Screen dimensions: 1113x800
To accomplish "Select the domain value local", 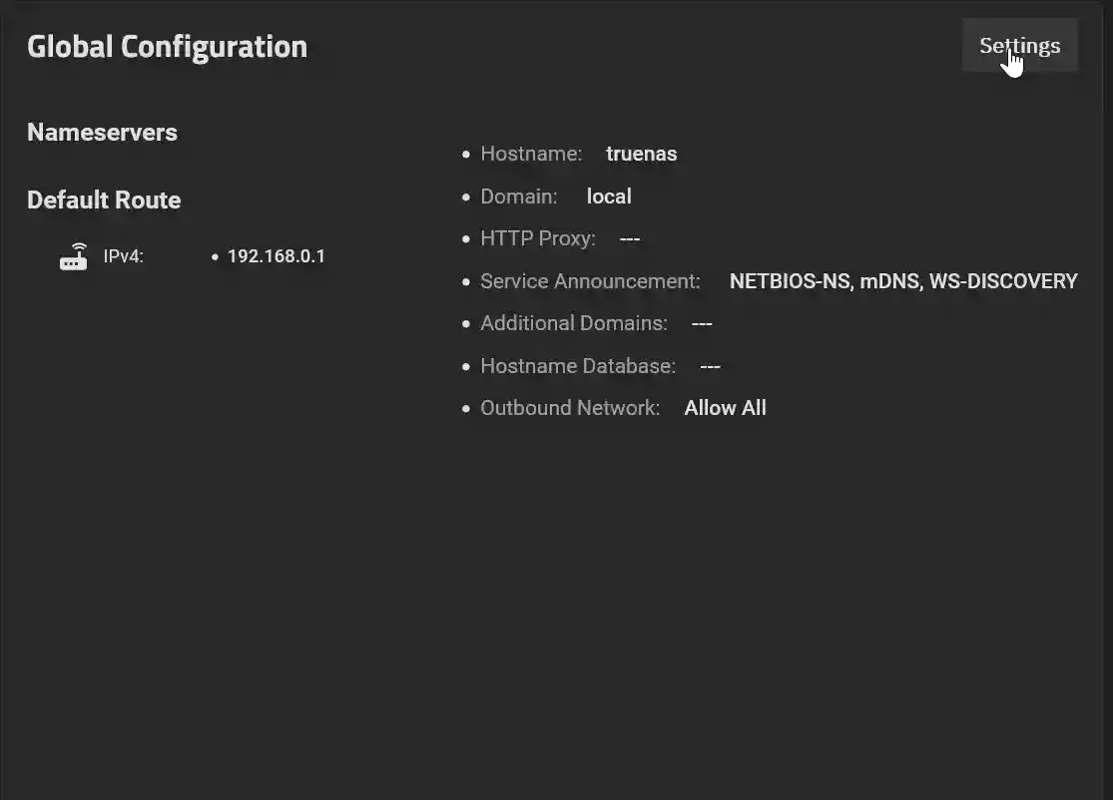I will tap(609, 196).
